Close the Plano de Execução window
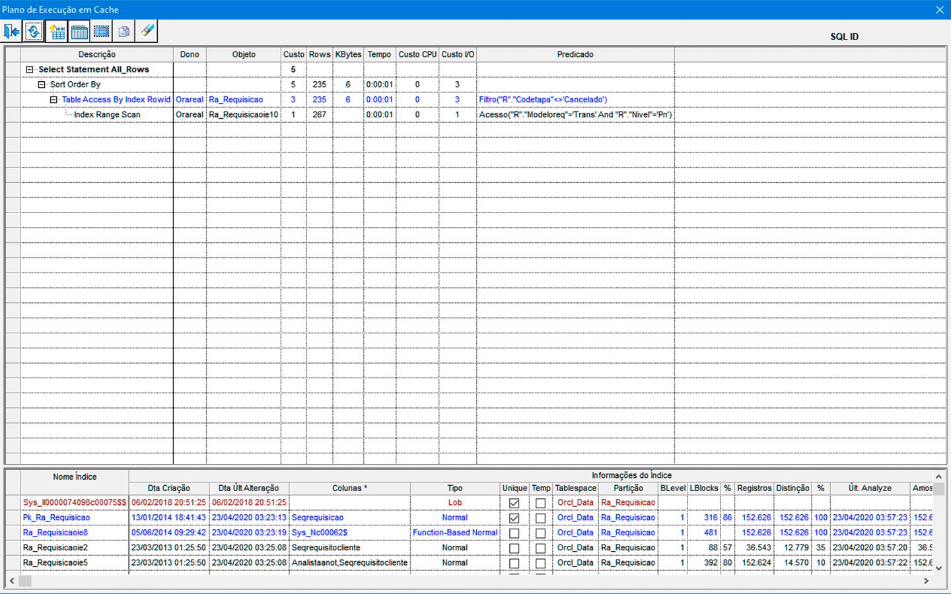The height and width of the screenshot is (594, 951). [939, 9]
